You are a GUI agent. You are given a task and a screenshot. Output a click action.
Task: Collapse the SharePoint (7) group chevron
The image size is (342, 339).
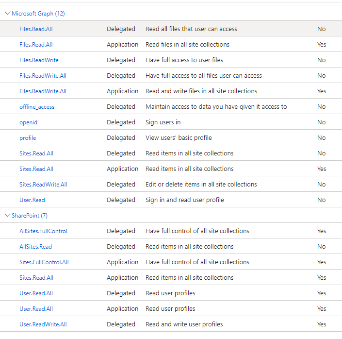pos(8,215)
